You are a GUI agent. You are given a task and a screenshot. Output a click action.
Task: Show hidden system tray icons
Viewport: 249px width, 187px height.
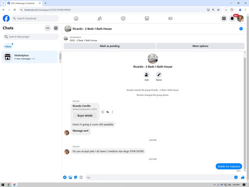[x=215, y=185]
